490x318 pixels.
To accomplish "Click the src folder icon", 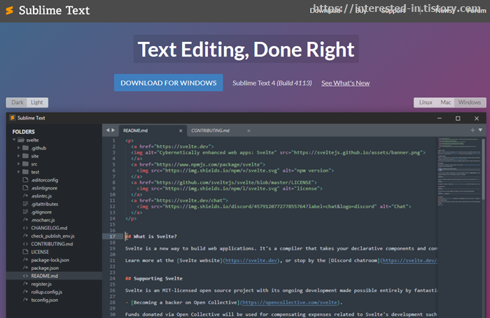I will [26, 164].
